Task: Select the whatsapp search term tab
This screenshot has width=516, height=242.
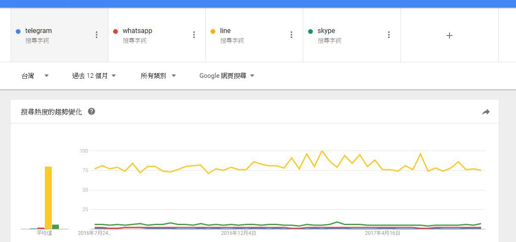Action: click(x=148, y=35)
